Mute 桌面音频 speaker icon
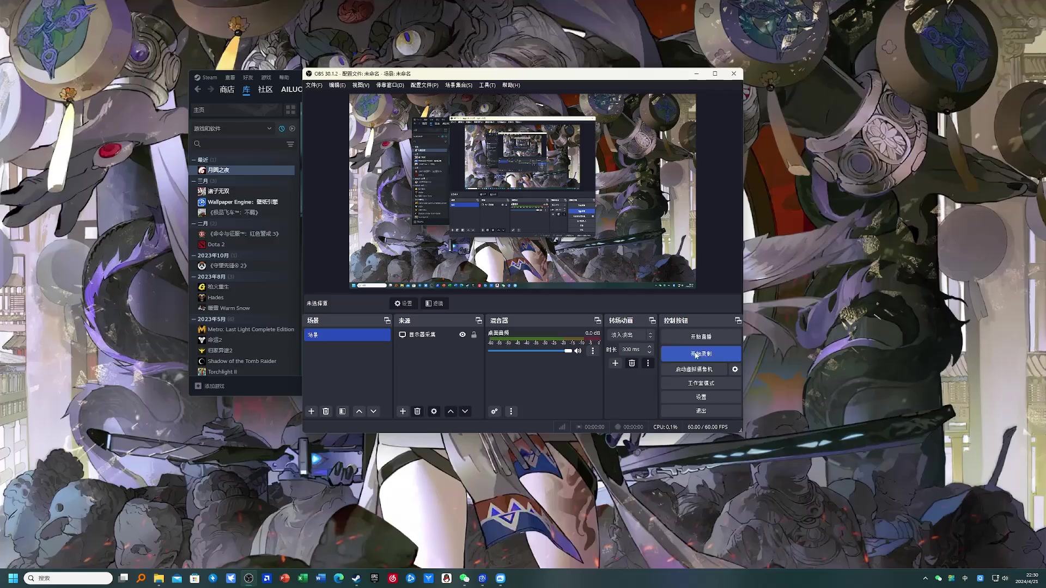The height and width of the screenshot is (588, 1046). [x=578, y=351]
